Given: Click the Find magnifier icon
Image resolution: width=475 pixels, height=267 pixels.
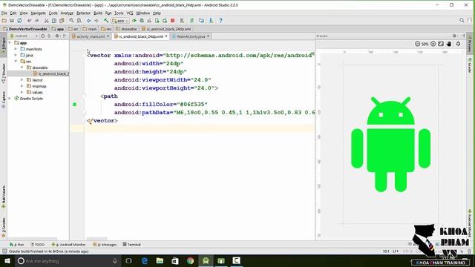Looking at the screenshot, I should click(x=71, y=21).
